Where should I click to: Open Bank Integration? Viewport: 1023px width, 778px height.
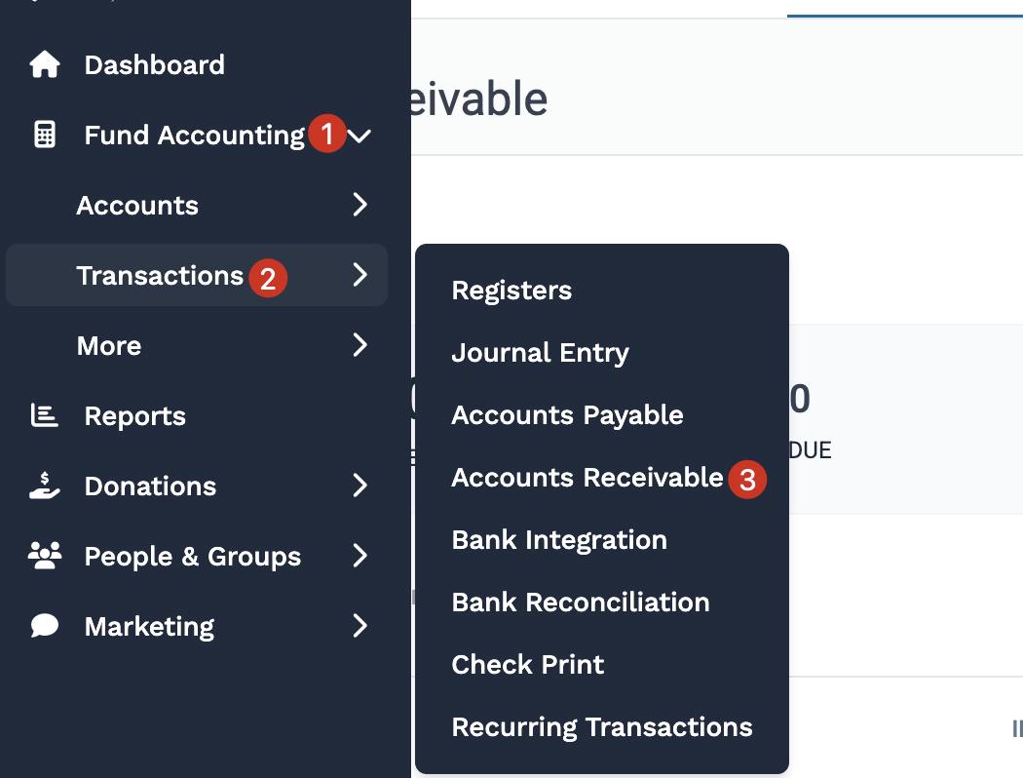[559, 540]
